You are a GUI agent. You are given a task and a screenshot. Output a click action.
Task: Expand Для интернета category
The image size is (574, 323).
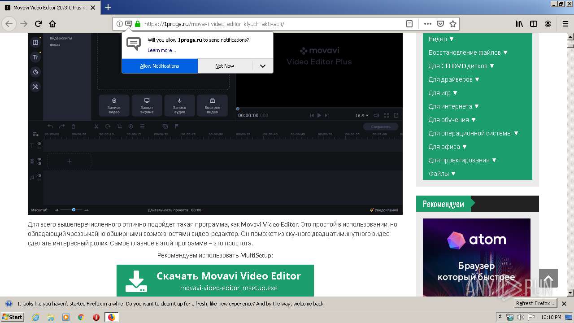coord(454,106)
